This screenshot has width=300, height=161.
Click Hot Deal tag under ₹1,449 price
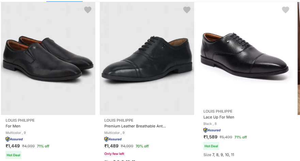pyautogui.click(x=14, y=155)
